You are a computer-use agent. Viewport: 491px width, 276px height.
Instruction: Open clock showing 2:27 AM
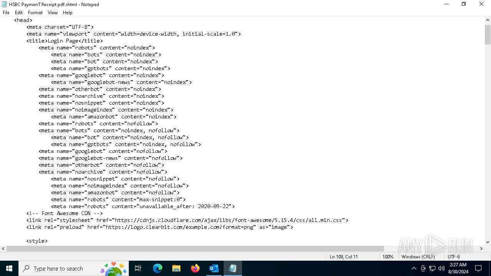458,268
